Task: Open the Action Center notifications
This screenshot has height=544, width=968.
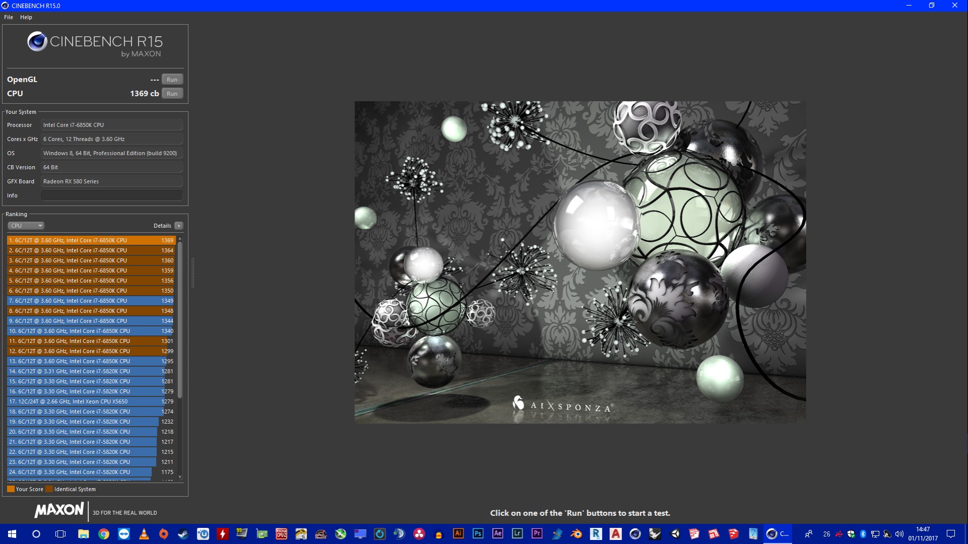Action: 951,534
